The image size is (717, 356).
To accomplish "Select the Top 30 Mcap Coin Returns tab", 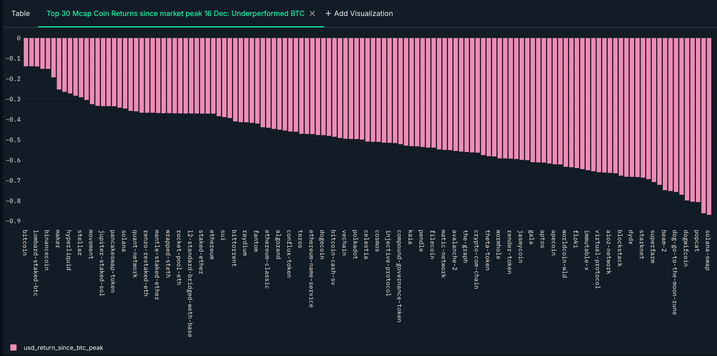I will (175, 13).
